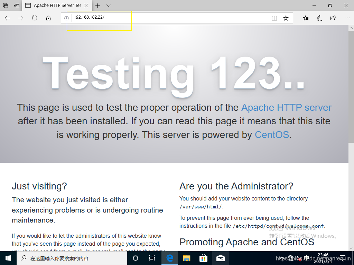The height and width of the screenshot is (265, 354).
Task: Follow the Apache HTTP server link
Action: pyautogui.click(x=286, y=108)
